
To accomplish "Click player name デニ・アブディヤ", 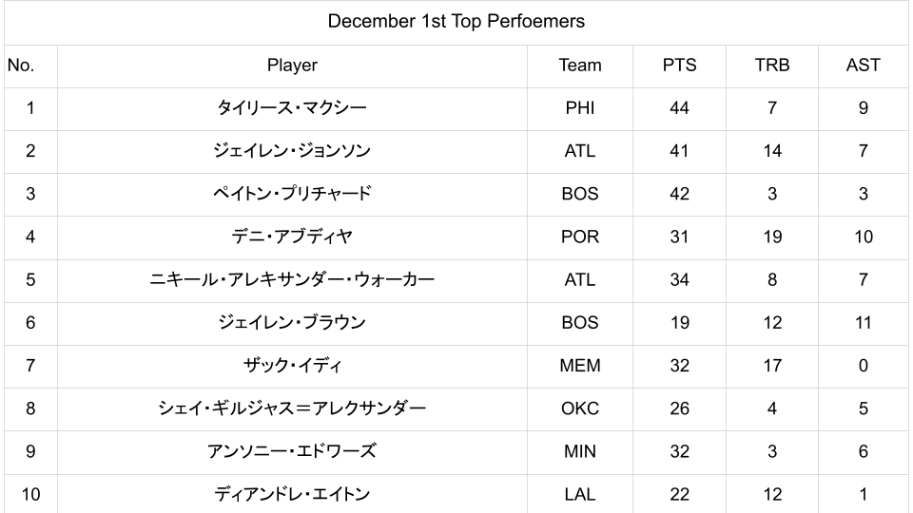I will (292, 237).
